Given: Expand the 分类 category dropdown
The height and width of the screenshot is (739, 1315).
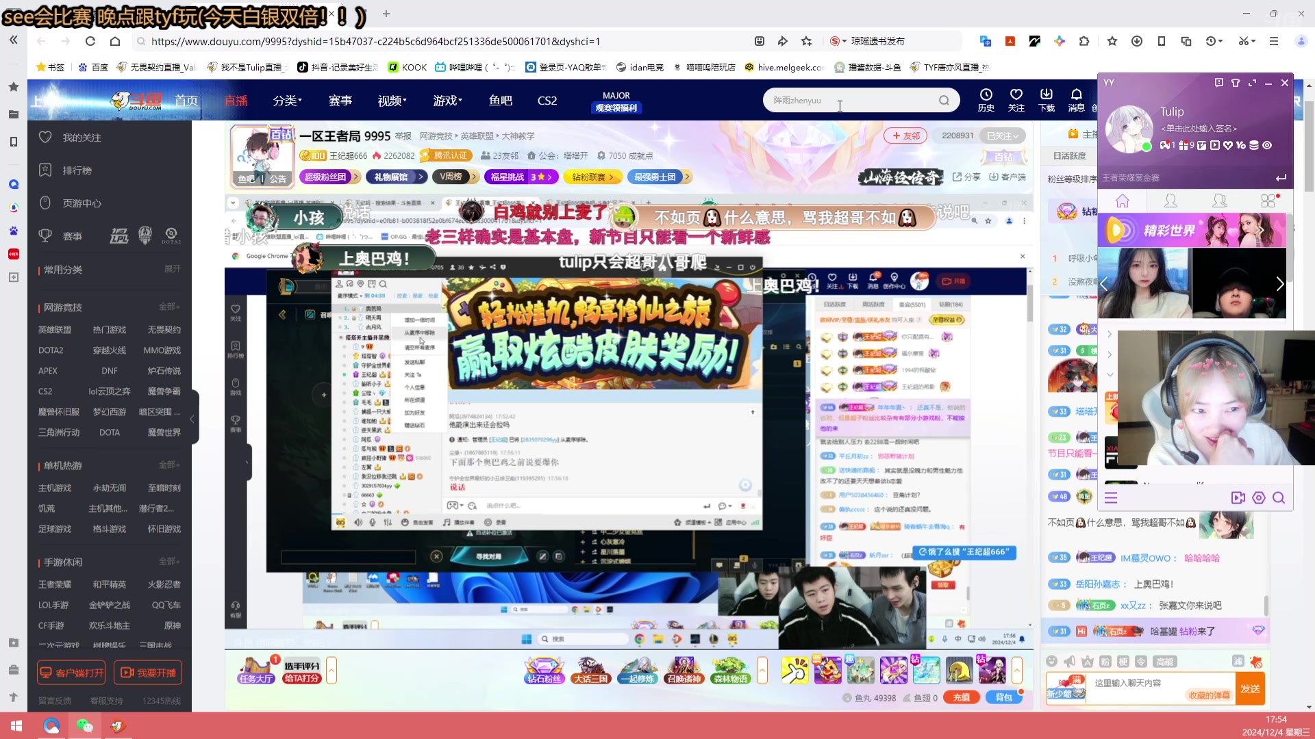Looking at the screenshot, I should pyautogui.click(x=287, y=101).
